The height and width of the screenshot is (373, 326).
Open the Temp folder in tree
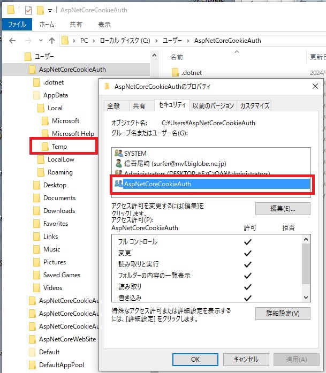click(59, 147)
